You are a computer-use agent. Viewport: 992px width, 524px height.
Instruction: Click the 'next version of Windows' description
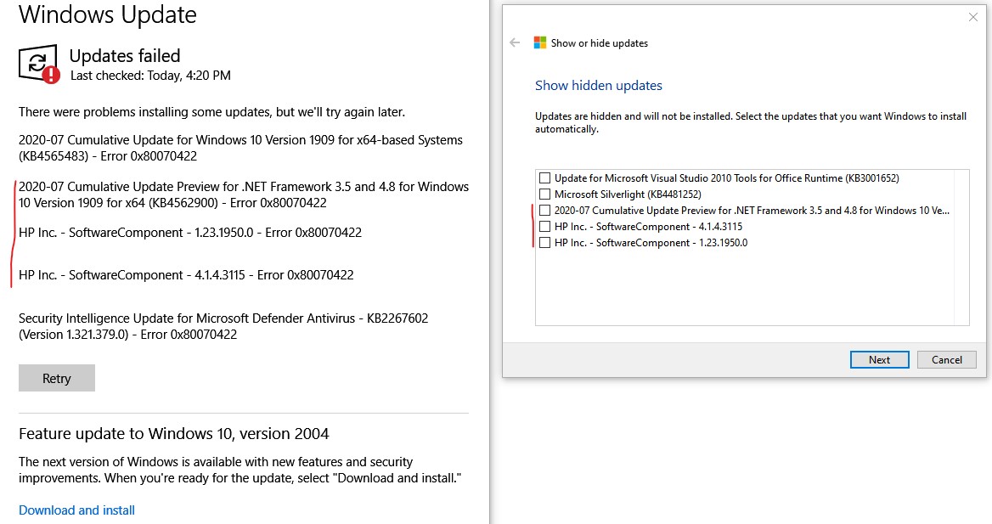(x=240, y=470)
